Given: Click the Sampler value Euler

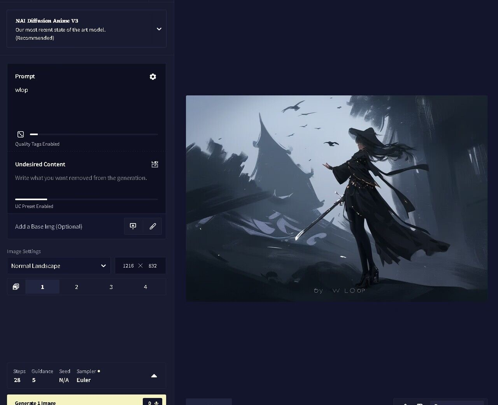Looking at the screenshot, I should (x=84, y=380).
